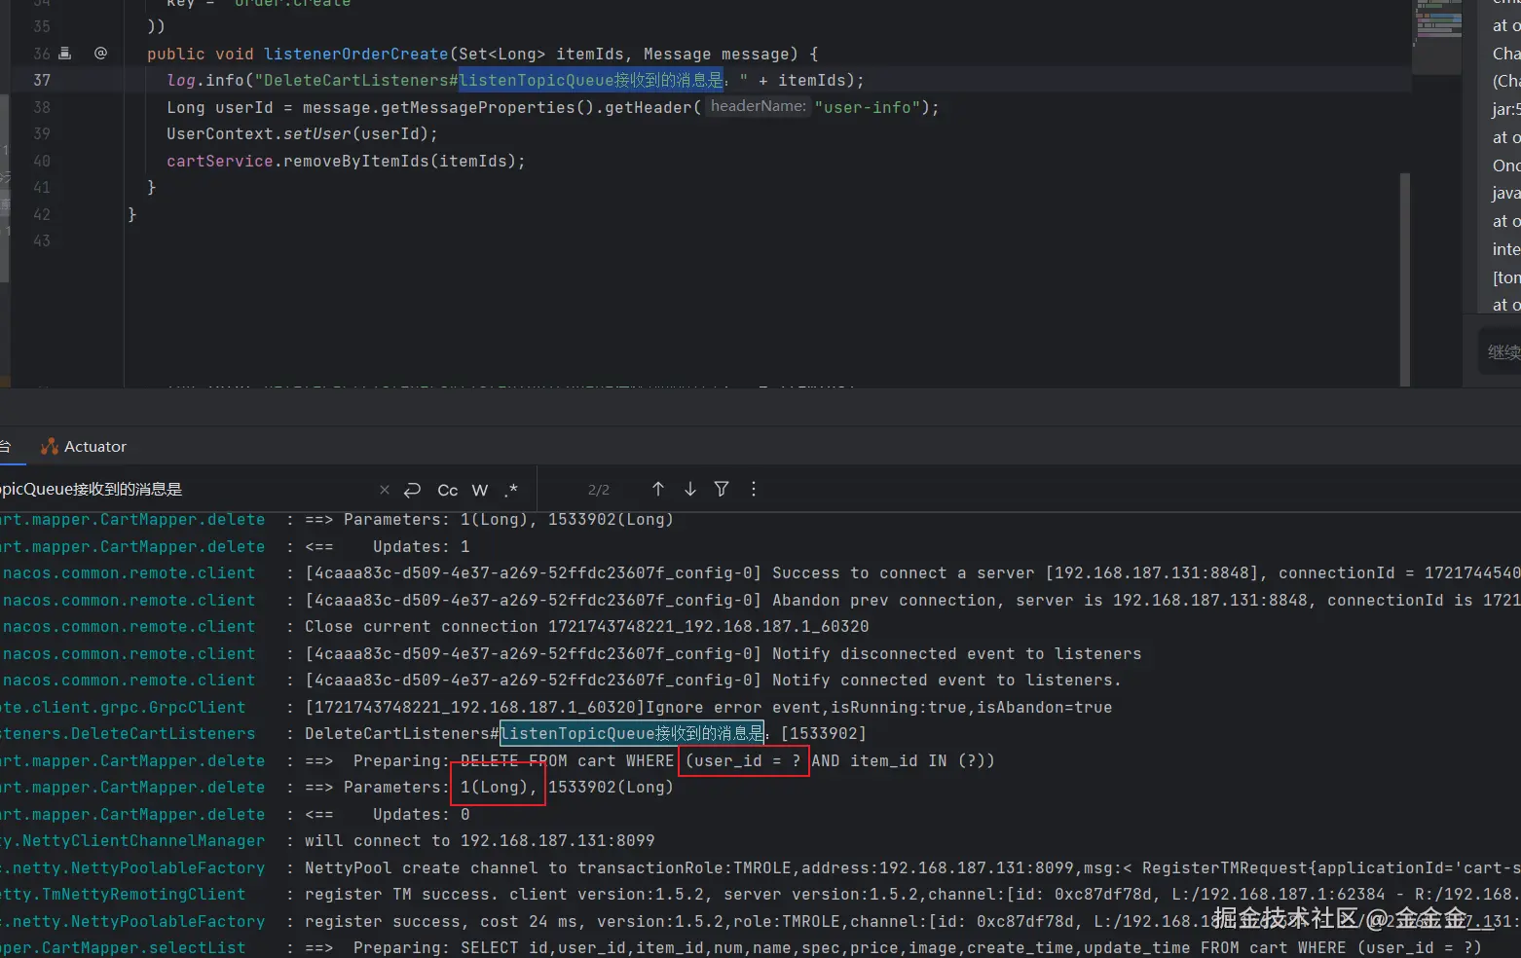Click the editor vertical scrollbar
The width and height of the screenshot is (1521, 958).
(1404, 277)
